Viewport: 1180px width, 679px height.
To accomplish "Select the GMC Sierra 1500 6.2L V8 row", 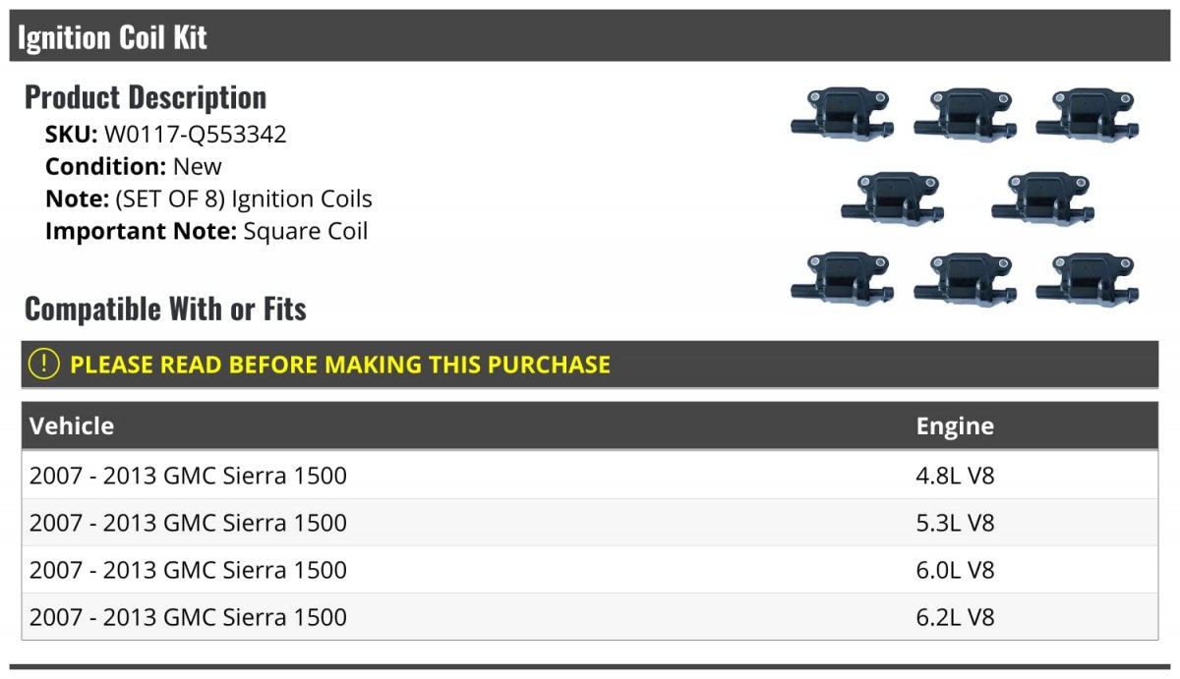I will tap(590, 617).
